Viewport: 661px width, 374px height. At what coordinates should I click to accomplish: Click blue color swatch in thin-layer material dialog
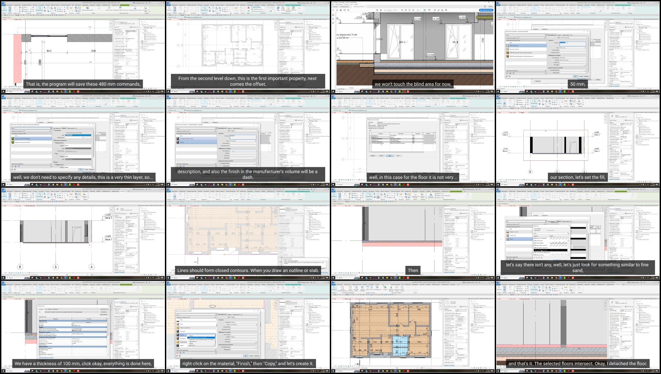pos(78,135)
